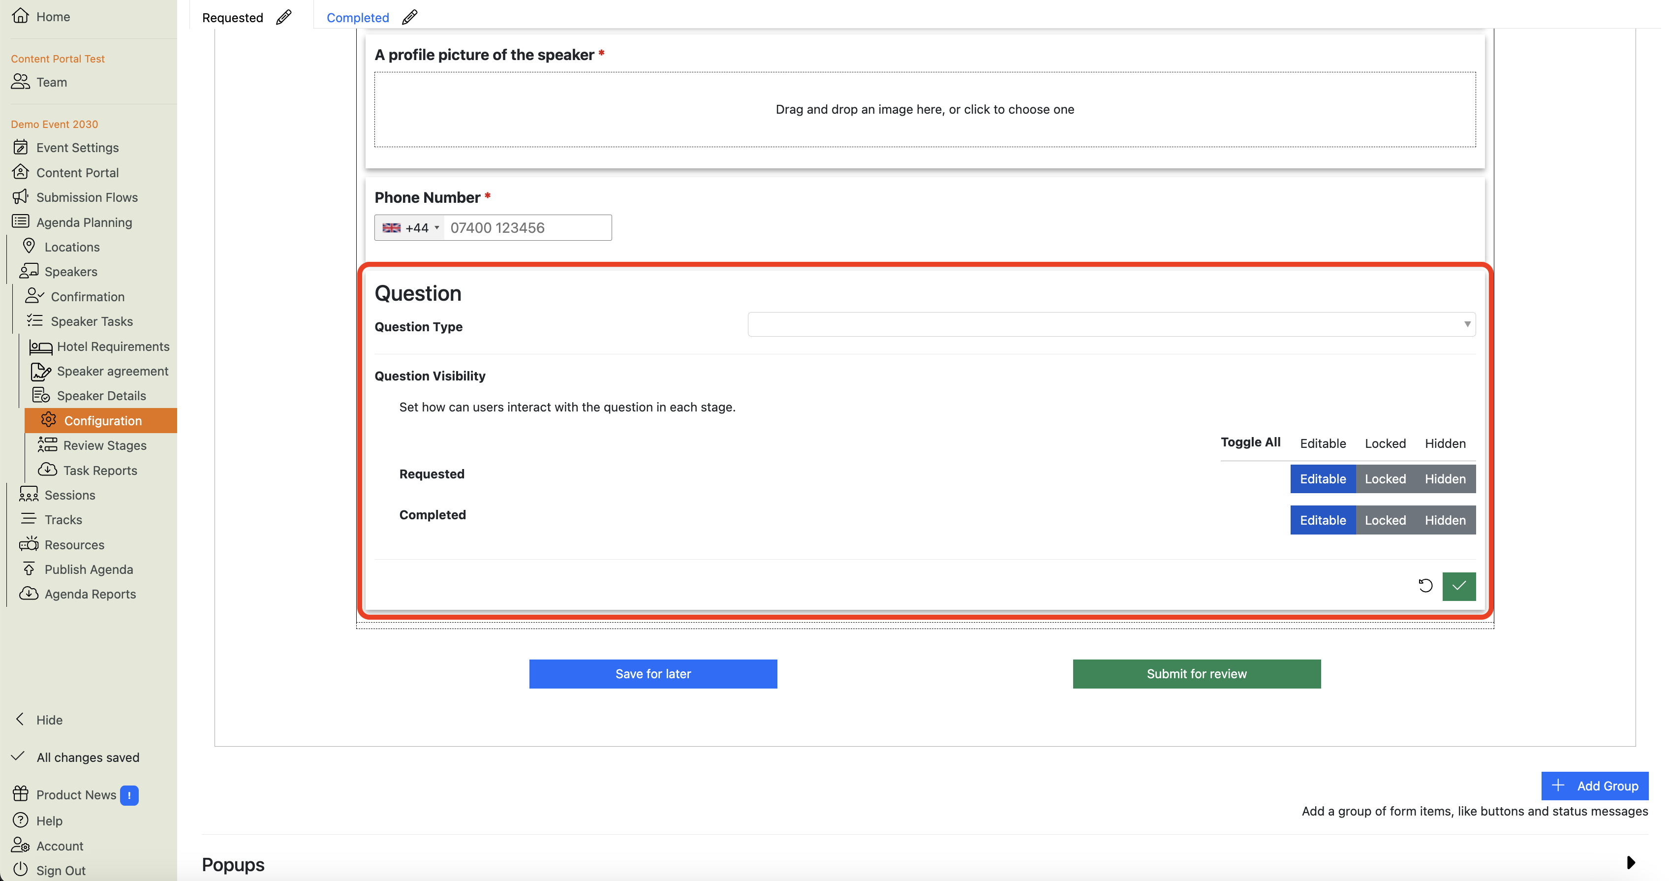Edit the Requested stage pencil icon

click(x=284, y=17)
